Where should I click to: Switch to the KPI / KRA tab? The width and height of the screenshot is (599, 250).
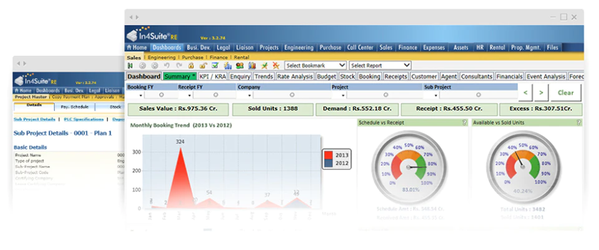coord(213,76)
